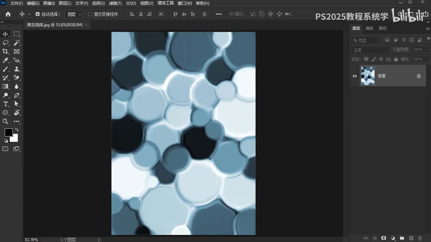This screenshot has width=431, height=242.
Task: Open the adjustment layer menu icon
Action: (x=393, y=238)
